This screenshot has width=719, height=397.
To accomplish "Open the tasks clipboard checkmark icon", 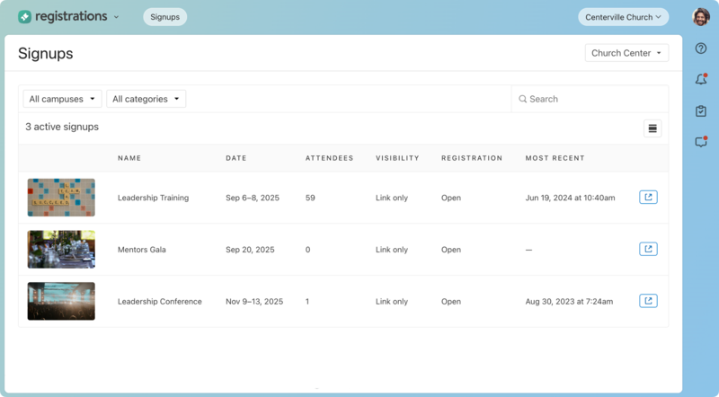I will [x=701, y=111].
